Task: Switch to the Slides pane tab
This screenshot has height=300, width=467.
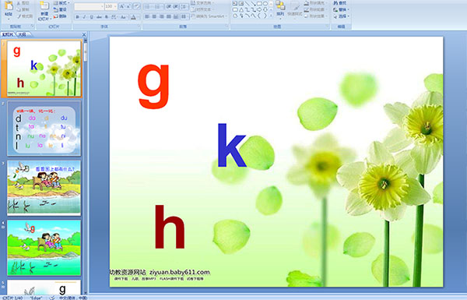Action: coord(8,34)
